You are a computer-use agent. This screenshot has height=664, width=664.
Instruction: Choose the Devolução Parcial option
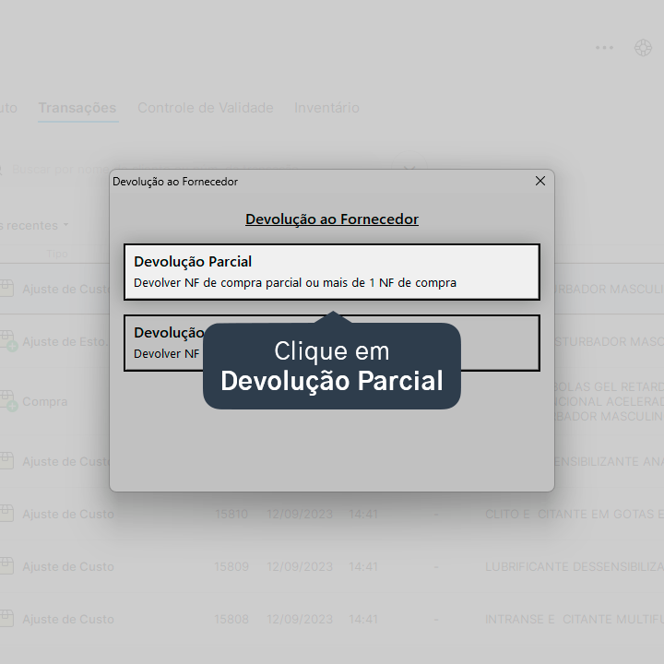click(x=332, y=272)
